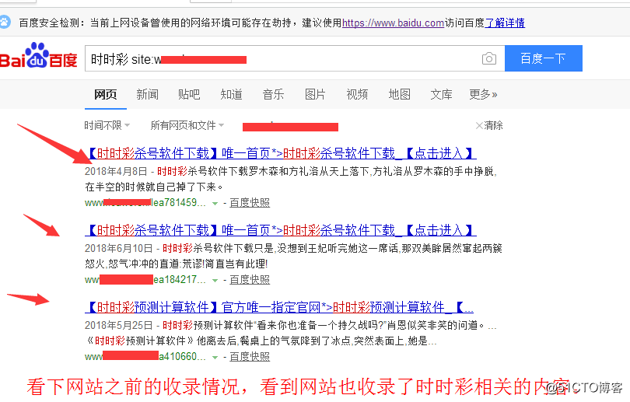Image resolution: width=630 pixels, height=402 pixels.
Task: Open the 时时彩预测计算软件 result title
Action: [x=279, y=307]
